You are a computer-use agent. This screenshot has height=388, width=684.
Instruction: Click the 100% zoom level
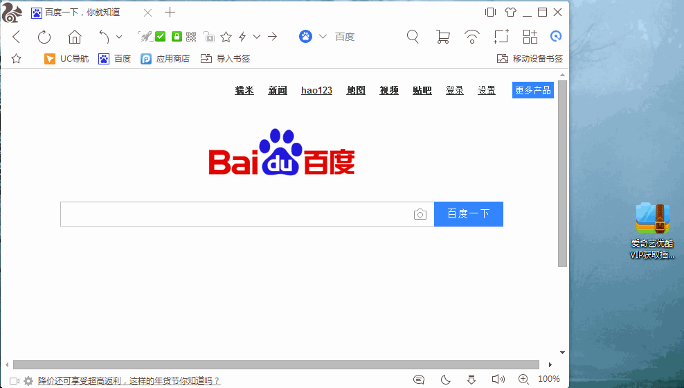pyautogui.click(x=549, y=379)
